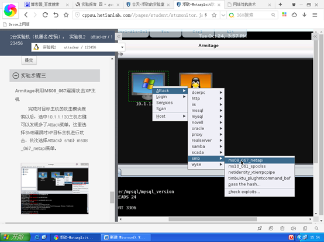
Task: Click the star icon inside address bar
Action: tap(214, 15)
